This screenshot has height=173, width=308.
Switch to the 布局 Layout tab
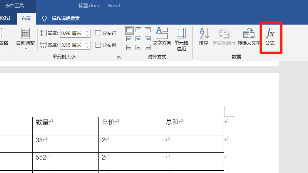pyautogui.click(x=26, y=18)
